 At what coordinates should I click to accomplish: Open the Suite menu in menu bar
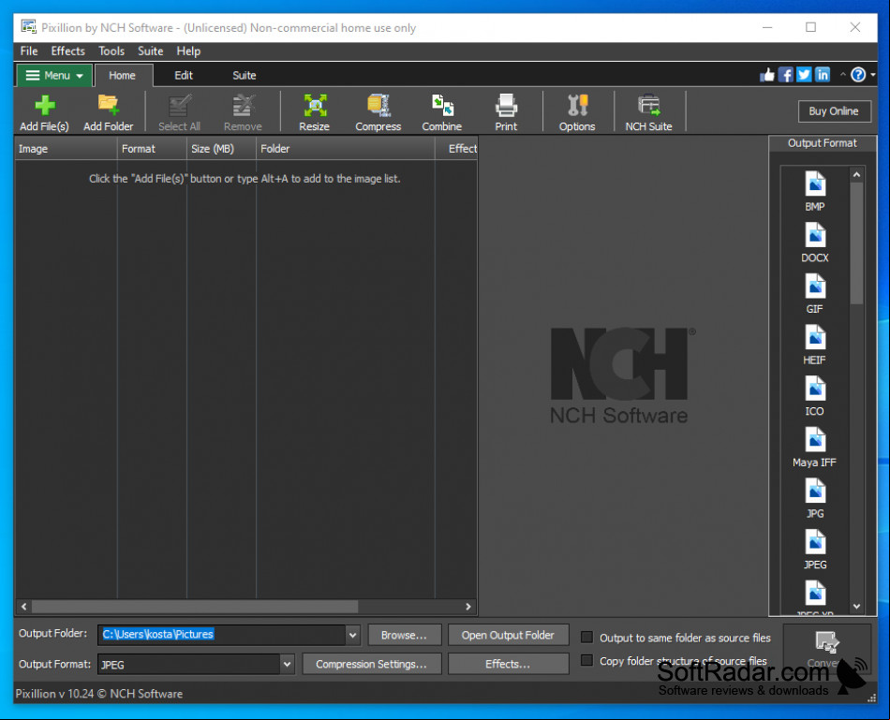[x=151, y=51]
